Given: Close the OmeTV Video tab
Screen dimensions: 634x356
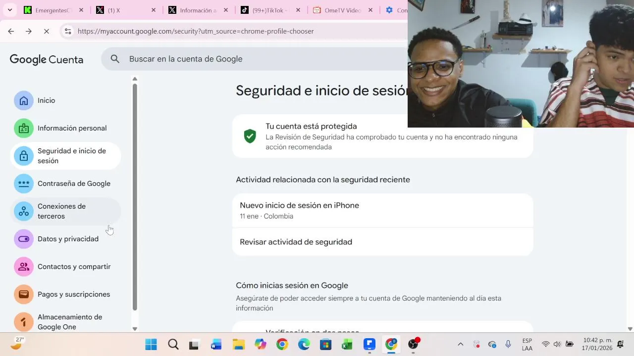Looking at the screenshot, I should [370, 10].
